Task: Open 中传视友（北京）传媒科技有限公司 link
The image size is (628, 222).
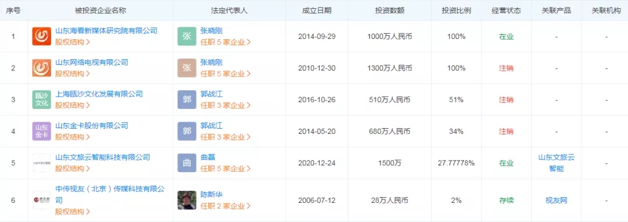Action: (110, 194)
